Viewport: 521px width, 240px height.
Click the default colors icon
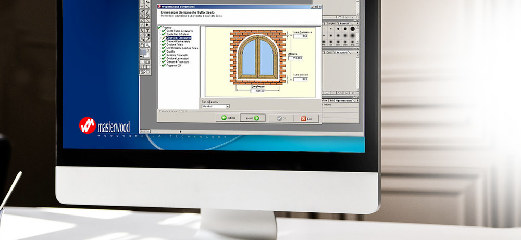[141, 56]
